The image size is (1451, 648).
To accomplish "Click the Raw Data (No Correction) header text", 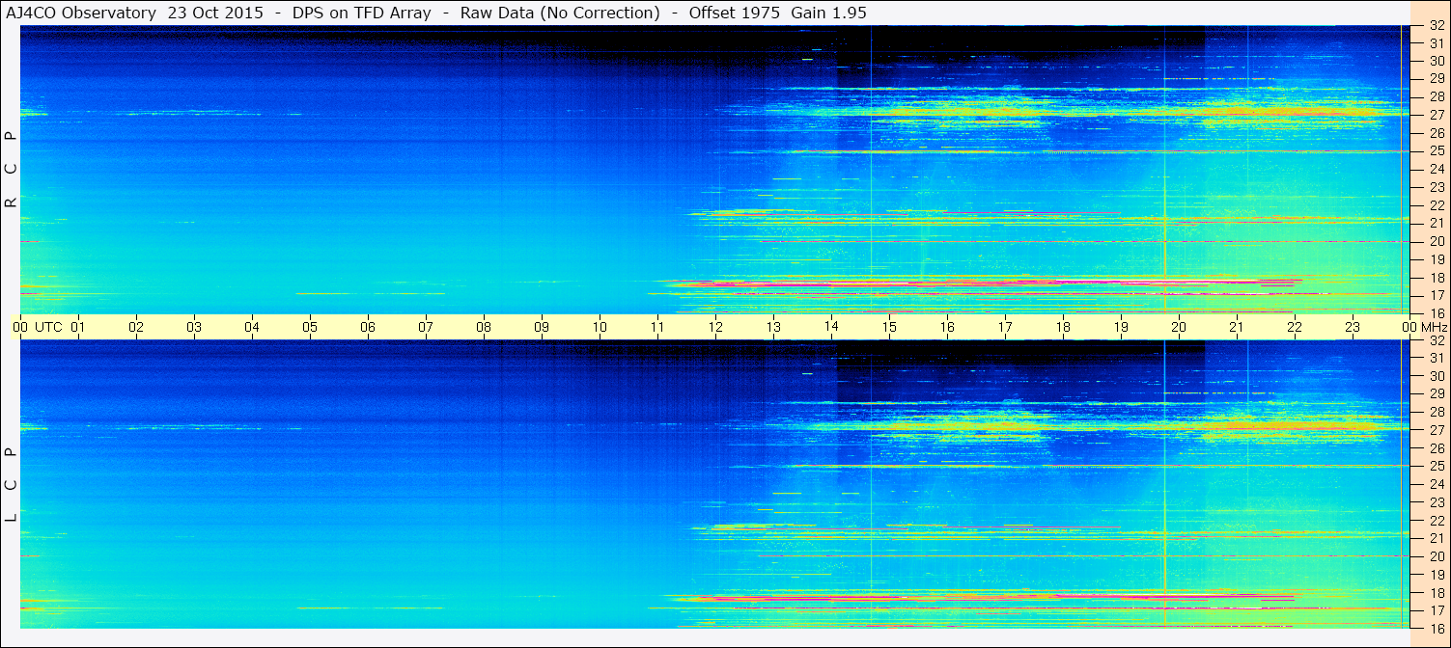I will coord(560,13).
